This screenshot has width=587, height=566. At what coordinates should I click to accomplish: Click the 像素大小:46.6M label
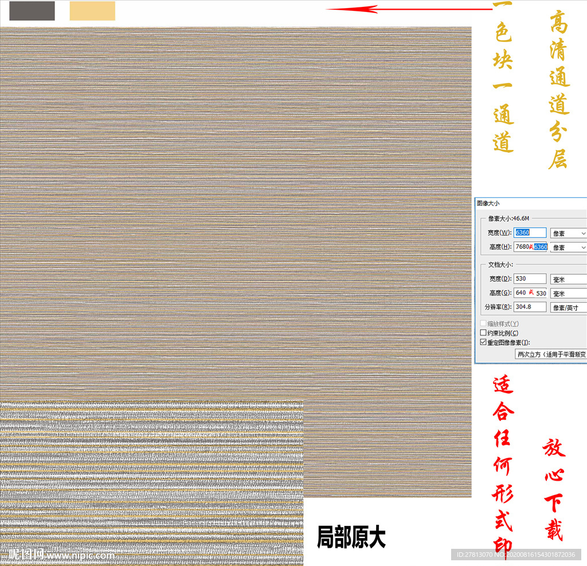508,218
